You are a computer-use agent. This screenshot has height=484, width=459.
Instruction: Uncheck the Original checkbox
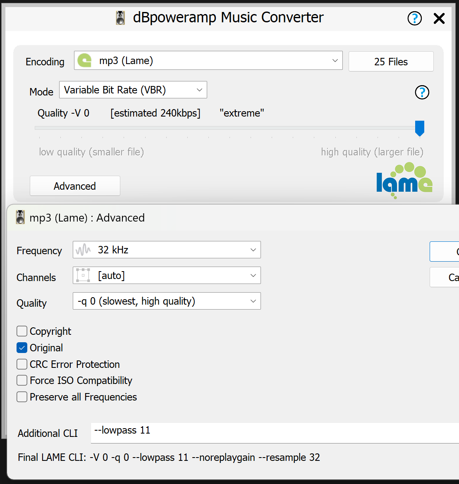coord(22,348)
